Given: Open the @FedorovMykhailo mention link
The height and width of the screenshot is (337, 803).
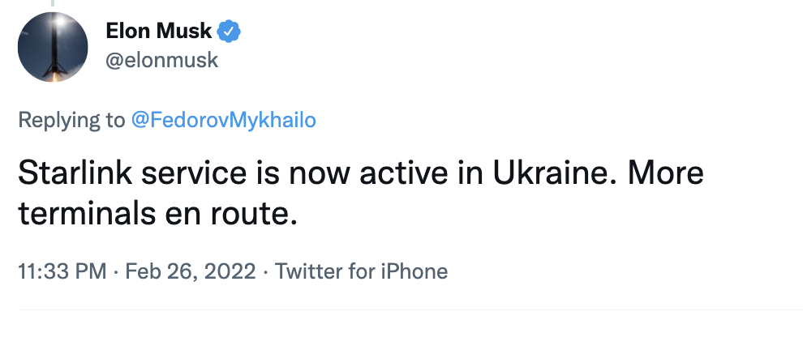Looking at the screenshot, I should pos(223,121).
